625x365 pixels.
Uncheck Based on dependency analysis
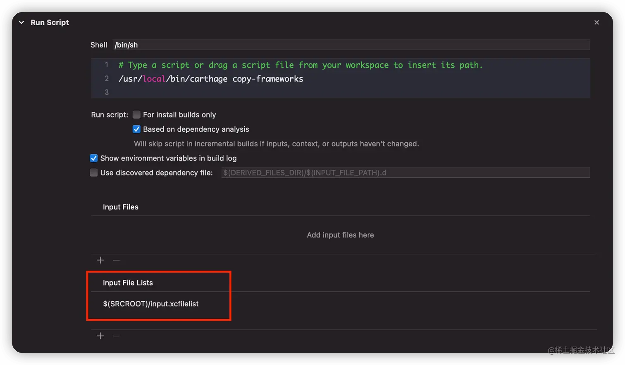point(136,129)
